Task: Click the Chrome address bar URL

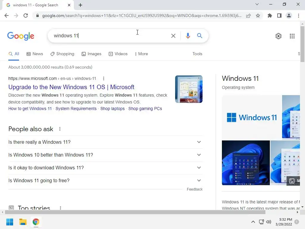Action: coord(142,16)
